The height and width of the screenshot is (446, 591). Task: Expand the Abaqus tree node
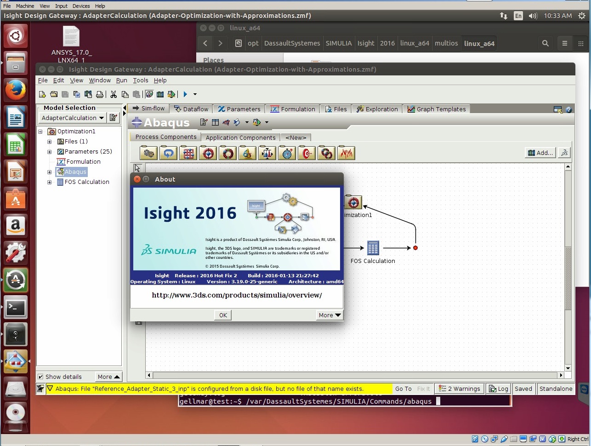click(x=50, y=172)
